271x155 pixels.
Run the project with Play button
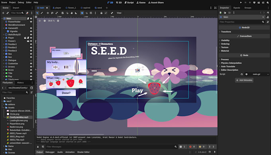click(241, 2)
